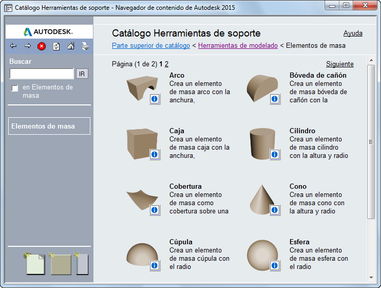Go back using the left arrow icon
The width and height of the screenshot is (381, 288).
click(13, 46)
